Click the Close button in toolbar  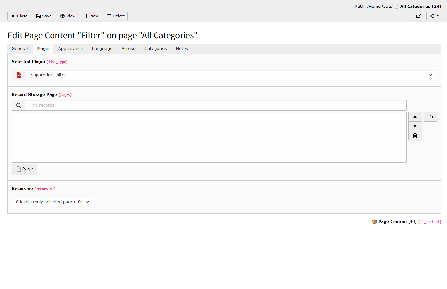[19, 16]
